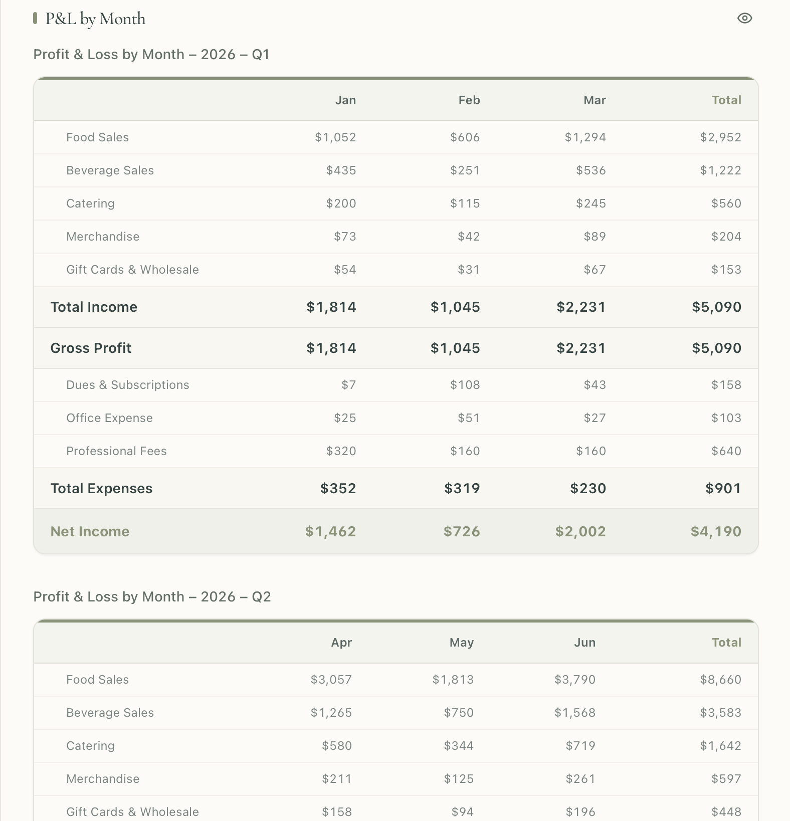The image size is (790, 821).
Task: Click Mar Beverage Sales value $536
Action: point(590,170)
